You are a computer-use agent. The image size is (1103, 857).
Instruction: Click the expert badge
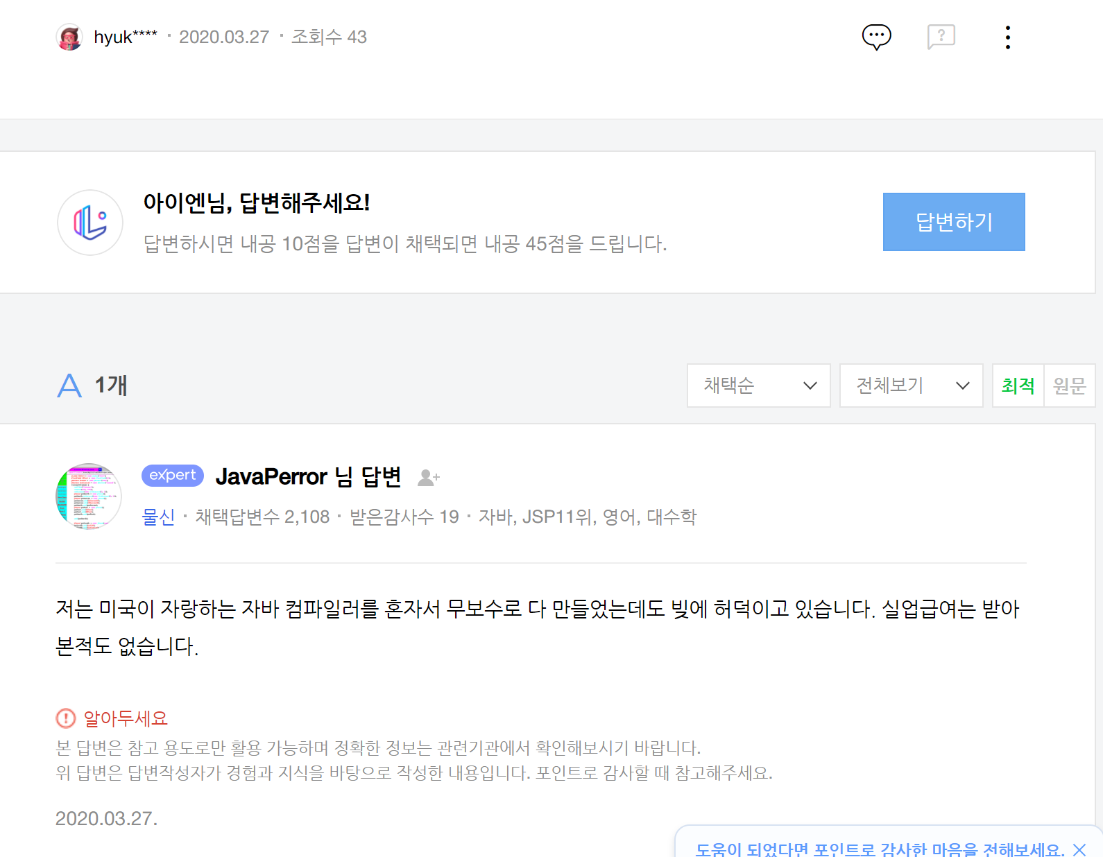coord(173,476)
